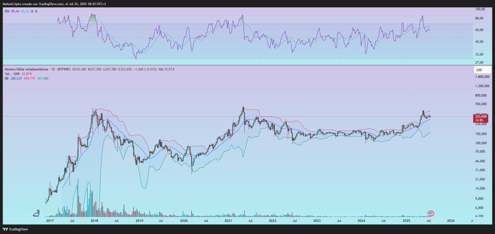Viewport: 495px width, 234px height.
Task: Click the open price O325,300
Action: (79, 69)
